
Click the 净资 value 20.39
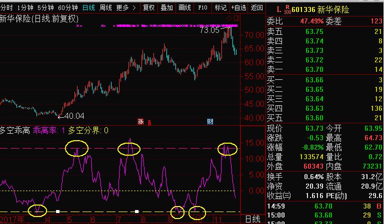click(314, 187)
